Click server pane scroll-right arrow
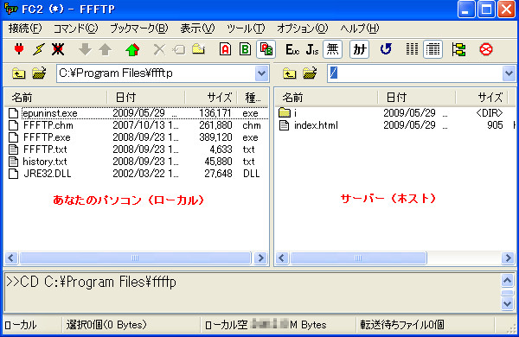519x337 pixels. 508,258
